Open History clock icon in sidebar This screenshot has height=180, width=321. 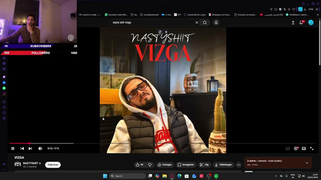point(4,107)
